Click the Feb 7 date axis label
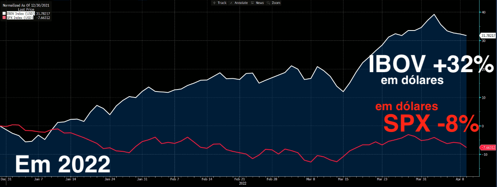This screenshot has width=497, height=187. (175, 179)
